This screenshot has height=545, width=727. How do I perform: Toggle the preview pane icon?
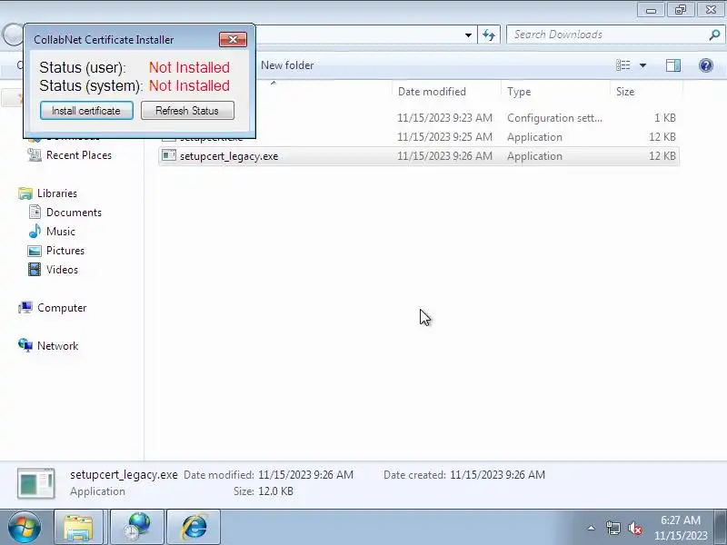673,65
